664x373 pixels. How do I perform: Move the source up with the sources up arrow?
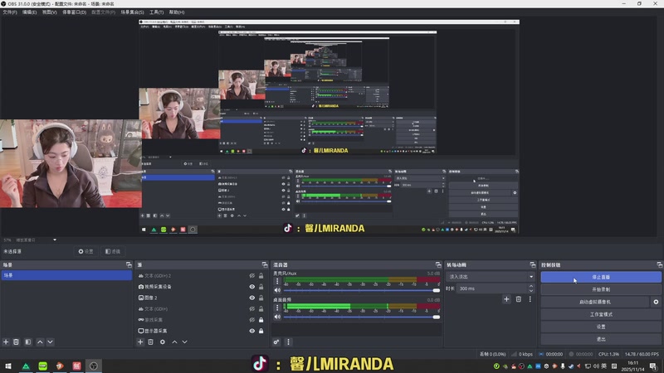pos(174,342)
